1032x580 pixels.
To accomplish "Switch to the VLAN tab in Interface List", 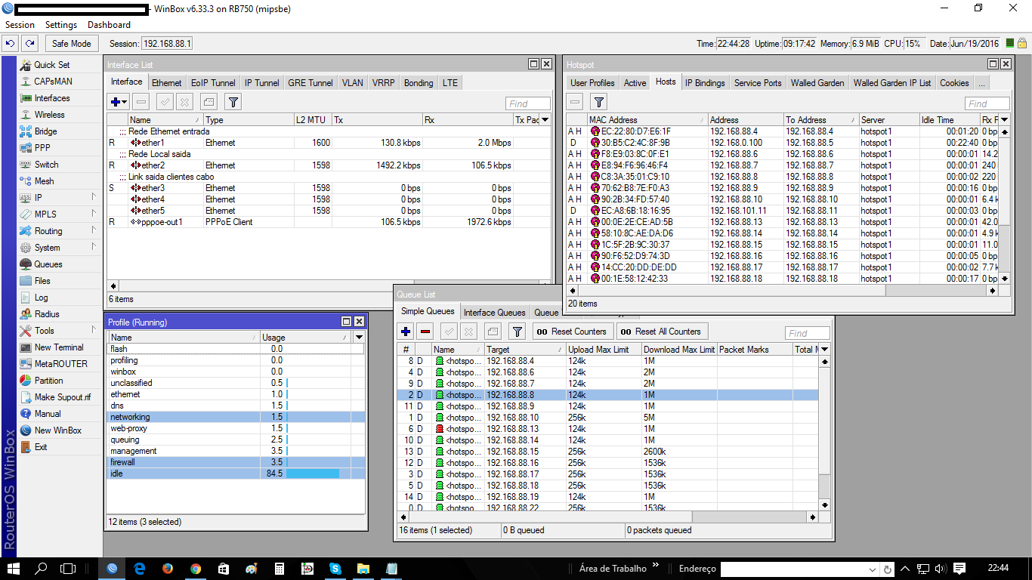I will coord(352,83).
